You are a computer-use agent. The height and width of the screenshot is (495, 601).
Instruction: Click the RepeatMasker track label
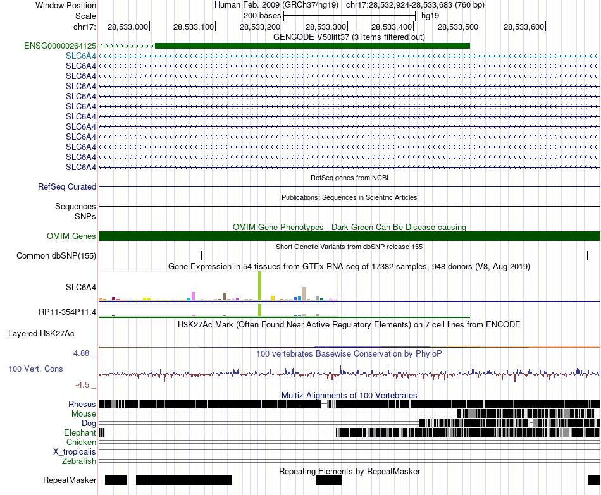[x=70, y=480]
